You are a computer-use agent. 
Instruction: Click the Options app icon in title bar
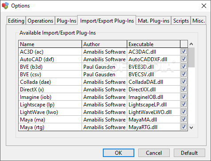tap(5, 6)
